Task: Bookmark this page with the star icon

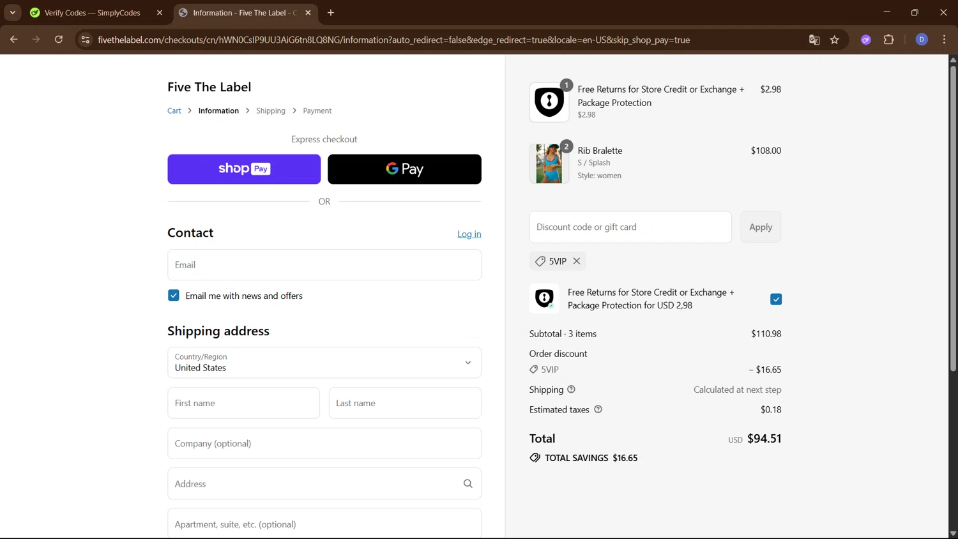Action: click(835, 40)
